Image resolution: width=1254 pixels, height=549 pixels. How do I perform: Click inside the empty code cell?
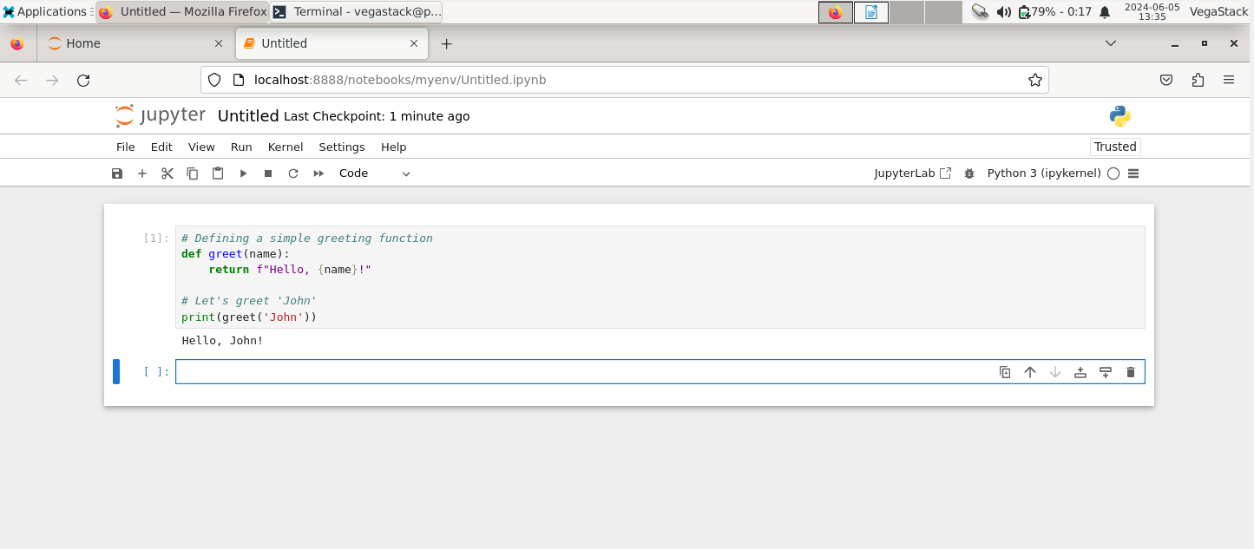click(x=521, y=371)
